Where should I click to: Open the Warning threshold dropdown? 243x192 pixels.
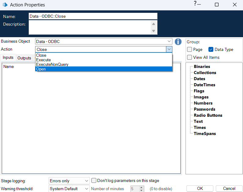point(87,189)
